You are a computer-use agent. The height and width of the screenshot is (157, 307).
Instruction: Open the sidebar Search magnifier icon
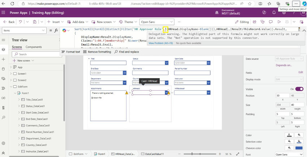3,117
